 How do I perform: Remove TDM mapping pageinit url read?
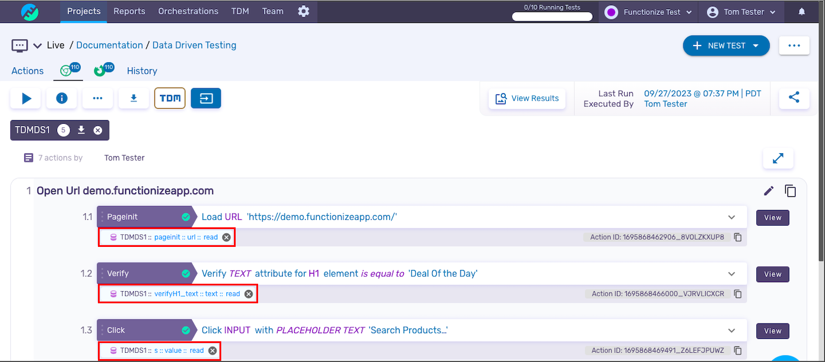pos(226,237)
